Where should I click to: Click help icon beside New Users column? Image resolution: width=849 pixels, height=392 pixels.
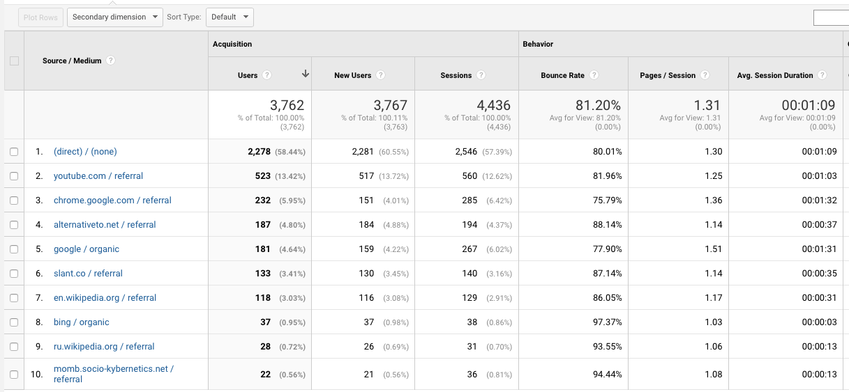click(x=380, y=75)
